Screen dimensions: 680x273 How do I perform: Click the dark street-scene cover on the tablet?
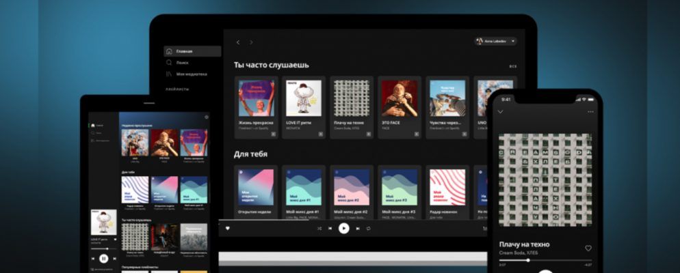[x=165, y=237]
